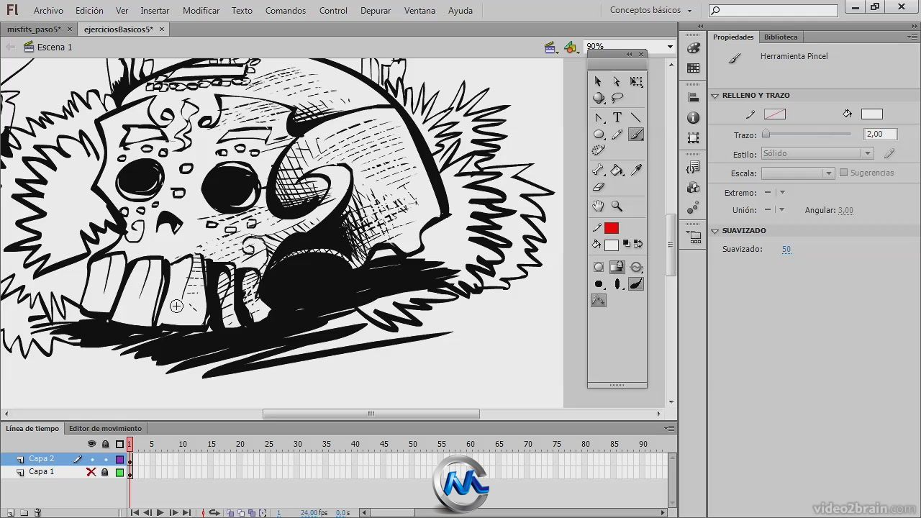Toggle object drawing mode
Screen dimensions: 921x518
click(x=599, y=267)
